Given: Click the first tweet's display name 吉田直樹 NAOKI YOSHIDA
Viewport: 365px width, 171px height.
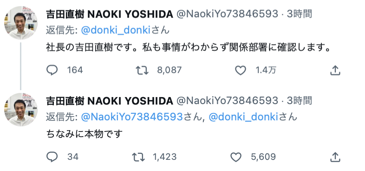Looking at the screenshot, I should (110, 14).
